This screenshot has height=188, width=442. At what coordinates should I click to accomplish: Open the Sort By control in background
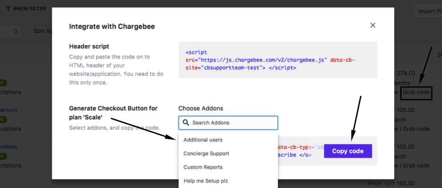(x=43, y=31)
